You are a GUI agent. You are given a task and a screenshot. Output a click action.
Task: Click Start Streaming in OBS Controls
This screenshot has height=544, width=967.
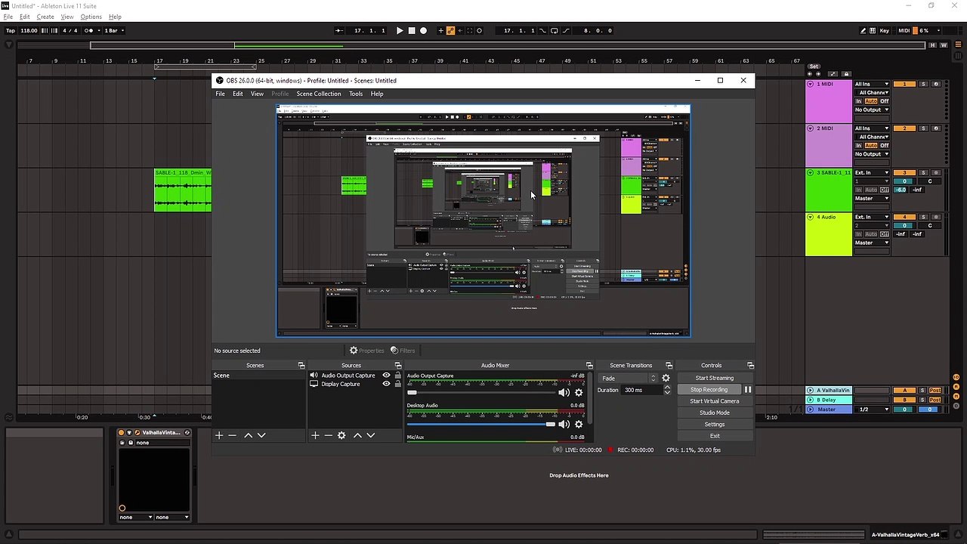(x=715, y=378)
